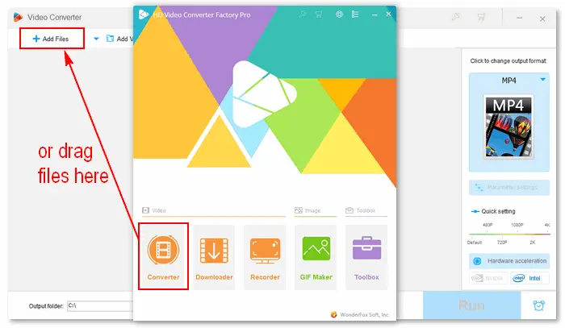Click cart icon in Video Converter window
The width and height of the screenshot is (565, 328).
[481, 17]
